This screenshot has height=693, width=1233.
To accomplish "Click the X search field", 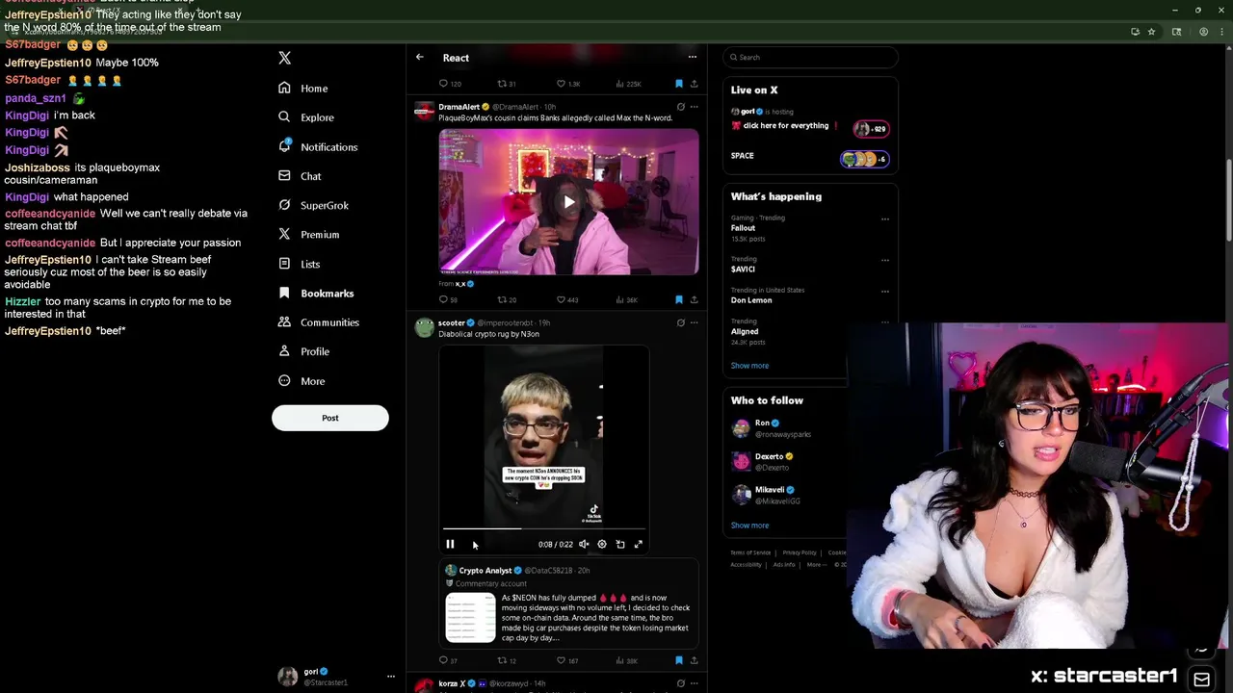I will point(810,57).
